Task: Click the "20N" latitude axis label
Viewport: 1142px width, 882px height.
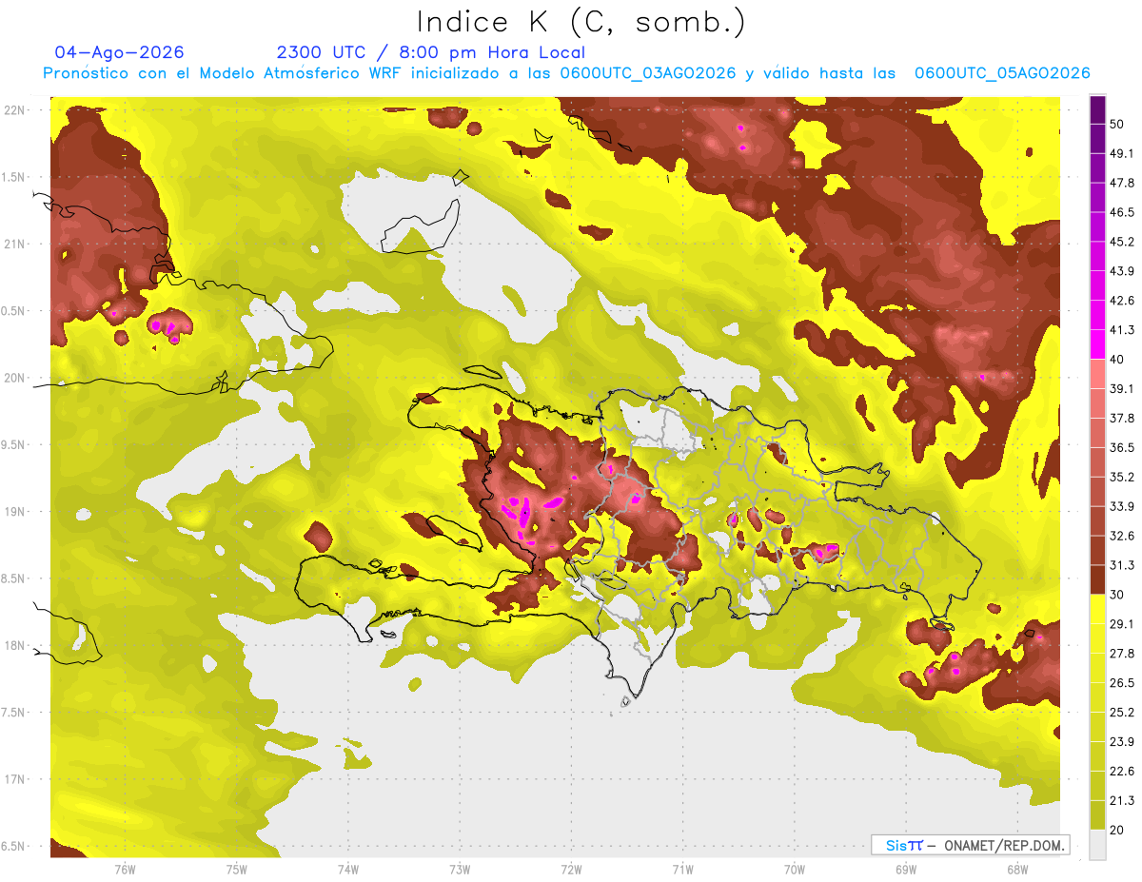Action: click(15, 378)
